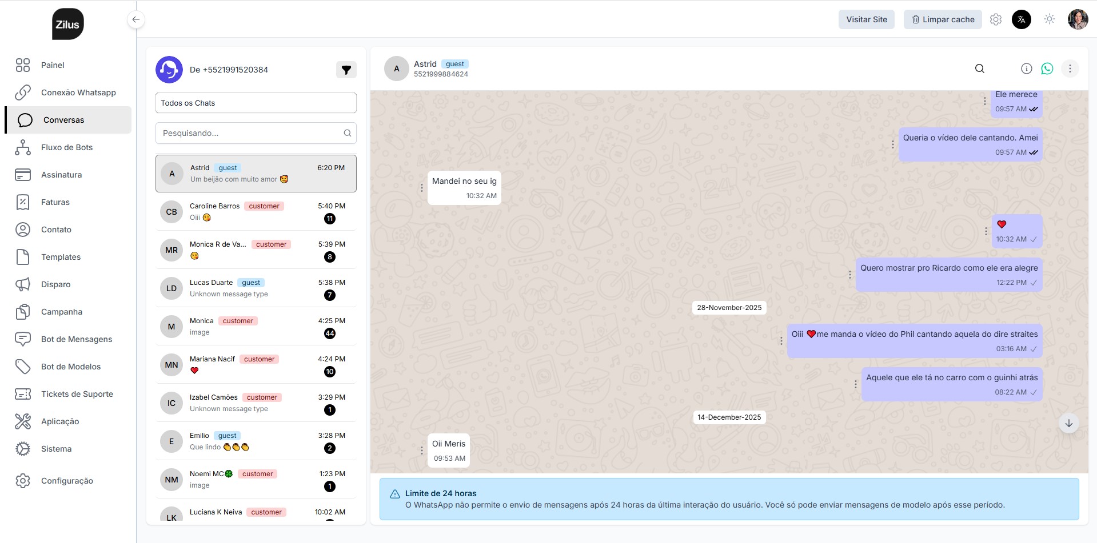Open the search icon in the chat header
Viewport: 1097px width, 543px height.
pyautogui.click(x=980, y=69)
